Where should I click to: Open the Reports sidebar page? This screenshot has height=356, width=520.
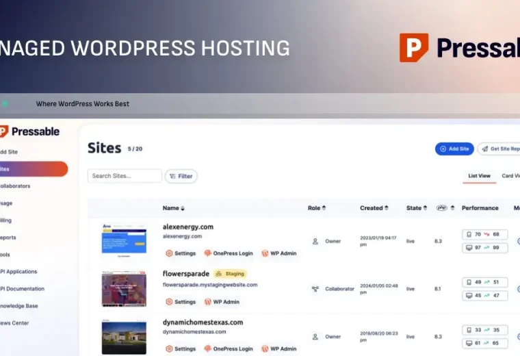[x=8, y=238]
